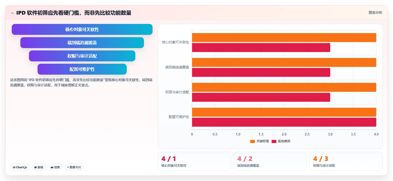Click the 表格 tag chip
Viewport: 393px width, 181px height.
[x=39, y=167]
